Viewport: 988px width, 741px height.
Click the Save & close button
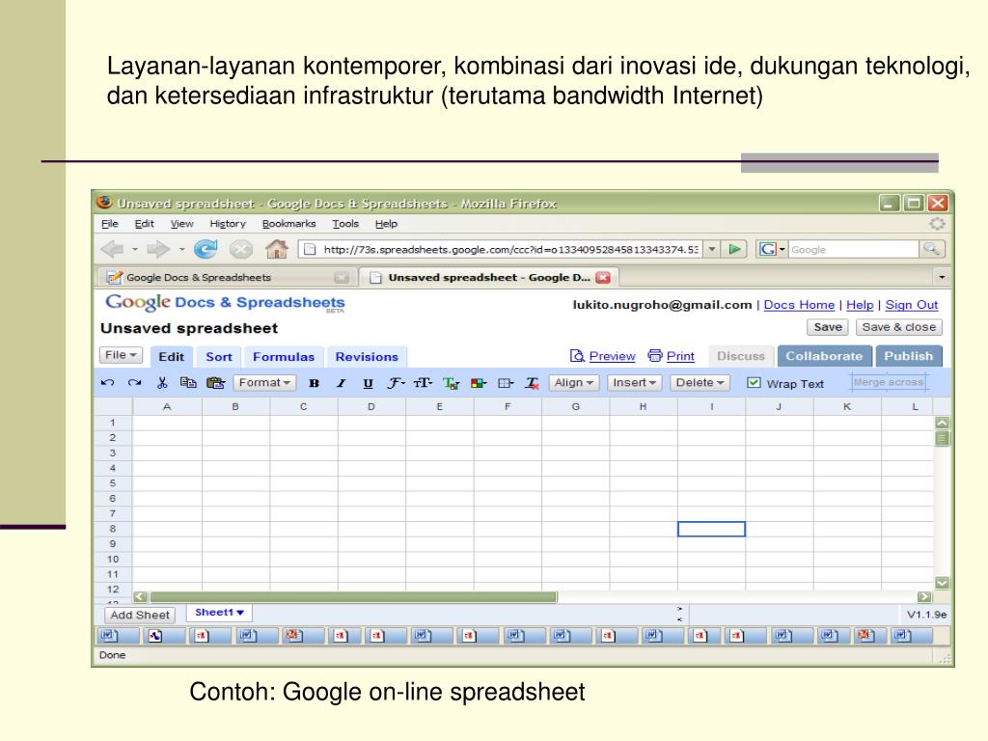(899, 327)
